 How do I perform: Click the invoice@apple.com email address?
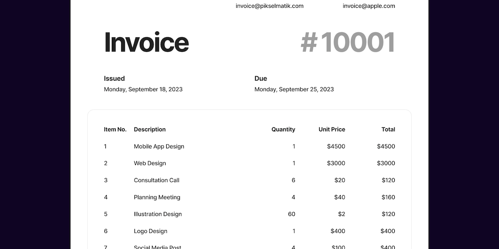pyautogui.click(x=368, y=6)
